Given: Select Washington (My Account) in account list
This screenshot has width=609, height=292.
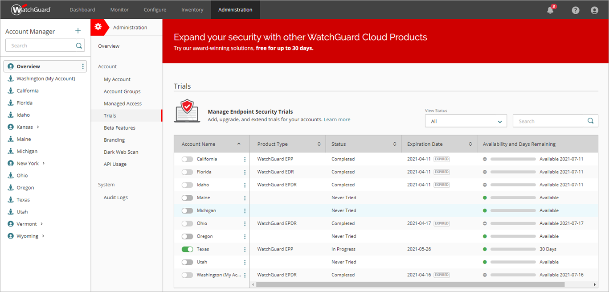Looking at the screenshot, I should [x=46, y=78].
